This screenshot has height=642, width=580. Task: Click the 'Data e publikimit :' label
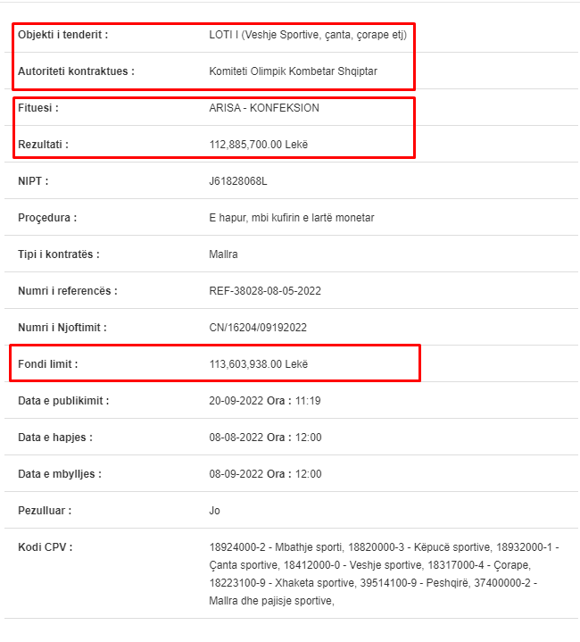63,401
